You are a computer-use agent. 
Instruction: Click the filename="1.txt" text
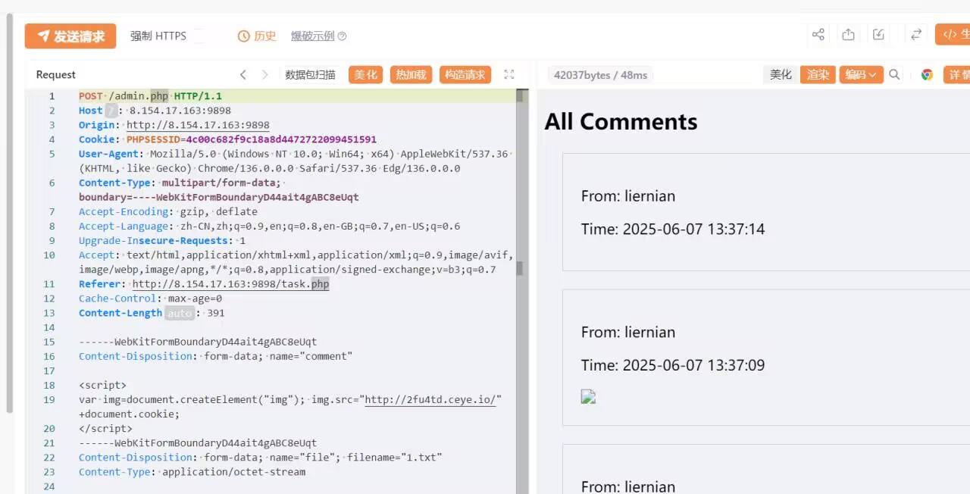click(395, 458)
